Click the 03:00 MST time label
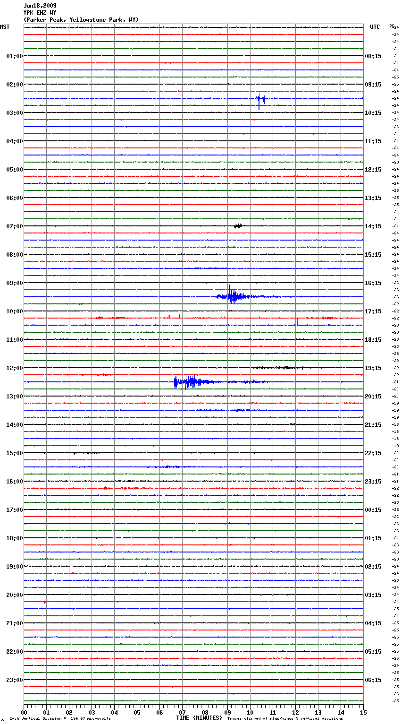Viewport: 401px width, 725px height. (15, 113)
